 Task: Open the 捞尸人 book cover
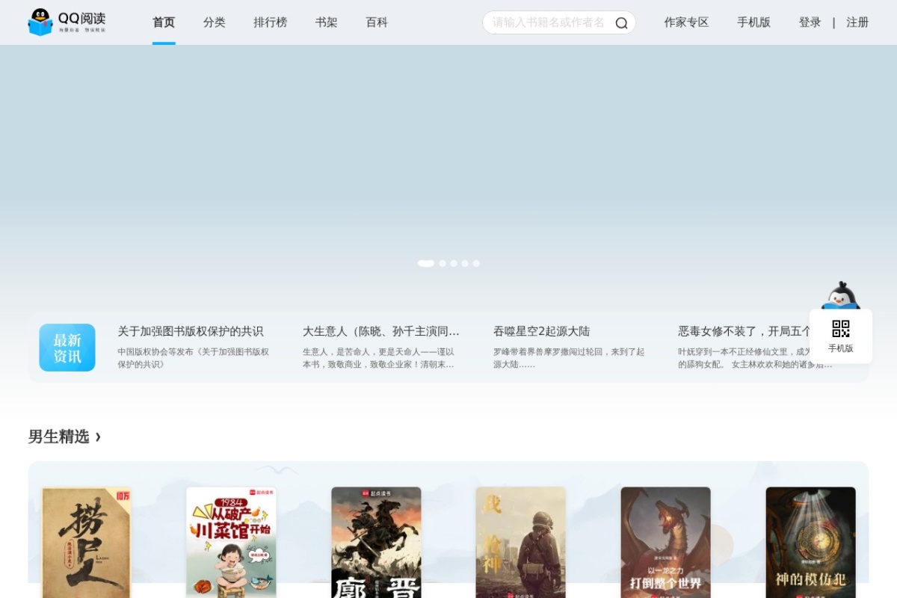point(87,542)
